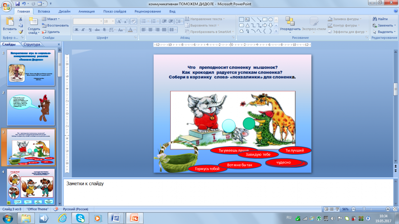Click zoom out minus button
The width and height of the screenshot is (399, 224).
pos(353,209)
